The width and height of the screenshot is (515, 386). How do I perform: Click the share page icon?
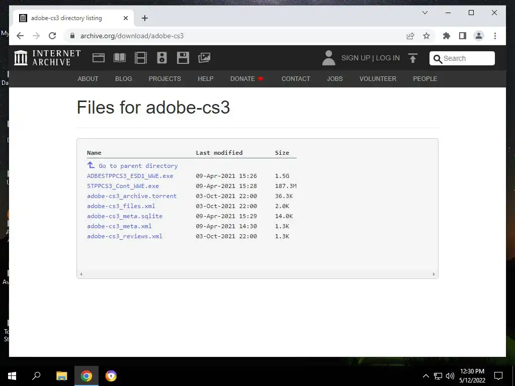click(410, 36)
